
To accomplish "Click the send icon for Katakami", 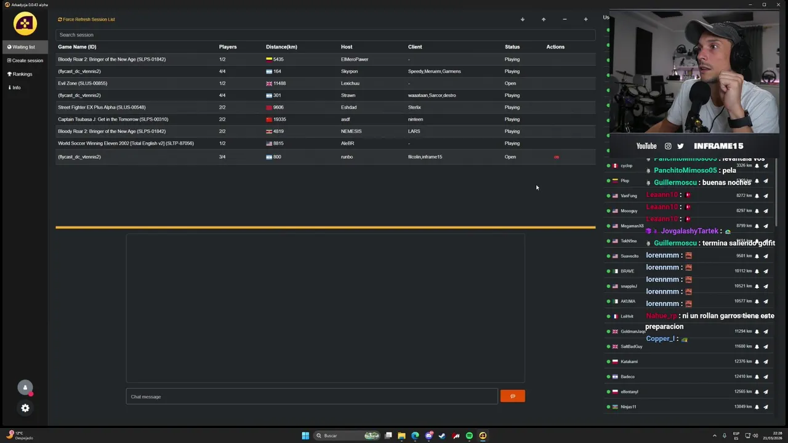I will [x=766, y=362].
